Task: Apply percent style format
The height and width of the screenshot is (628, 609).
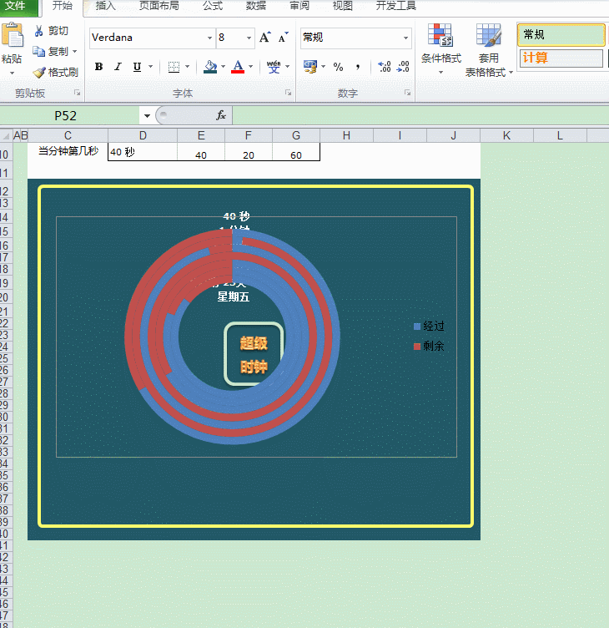Action: [338, 67]
